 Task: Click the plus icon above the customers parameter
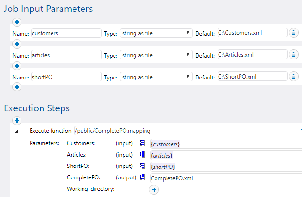(17, 22)
